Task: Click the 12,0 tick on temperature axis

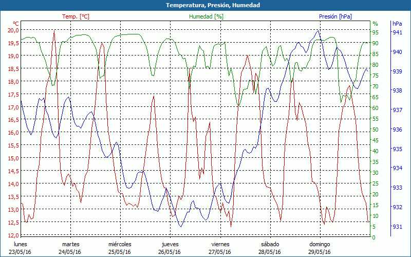Action: point(13,235)
